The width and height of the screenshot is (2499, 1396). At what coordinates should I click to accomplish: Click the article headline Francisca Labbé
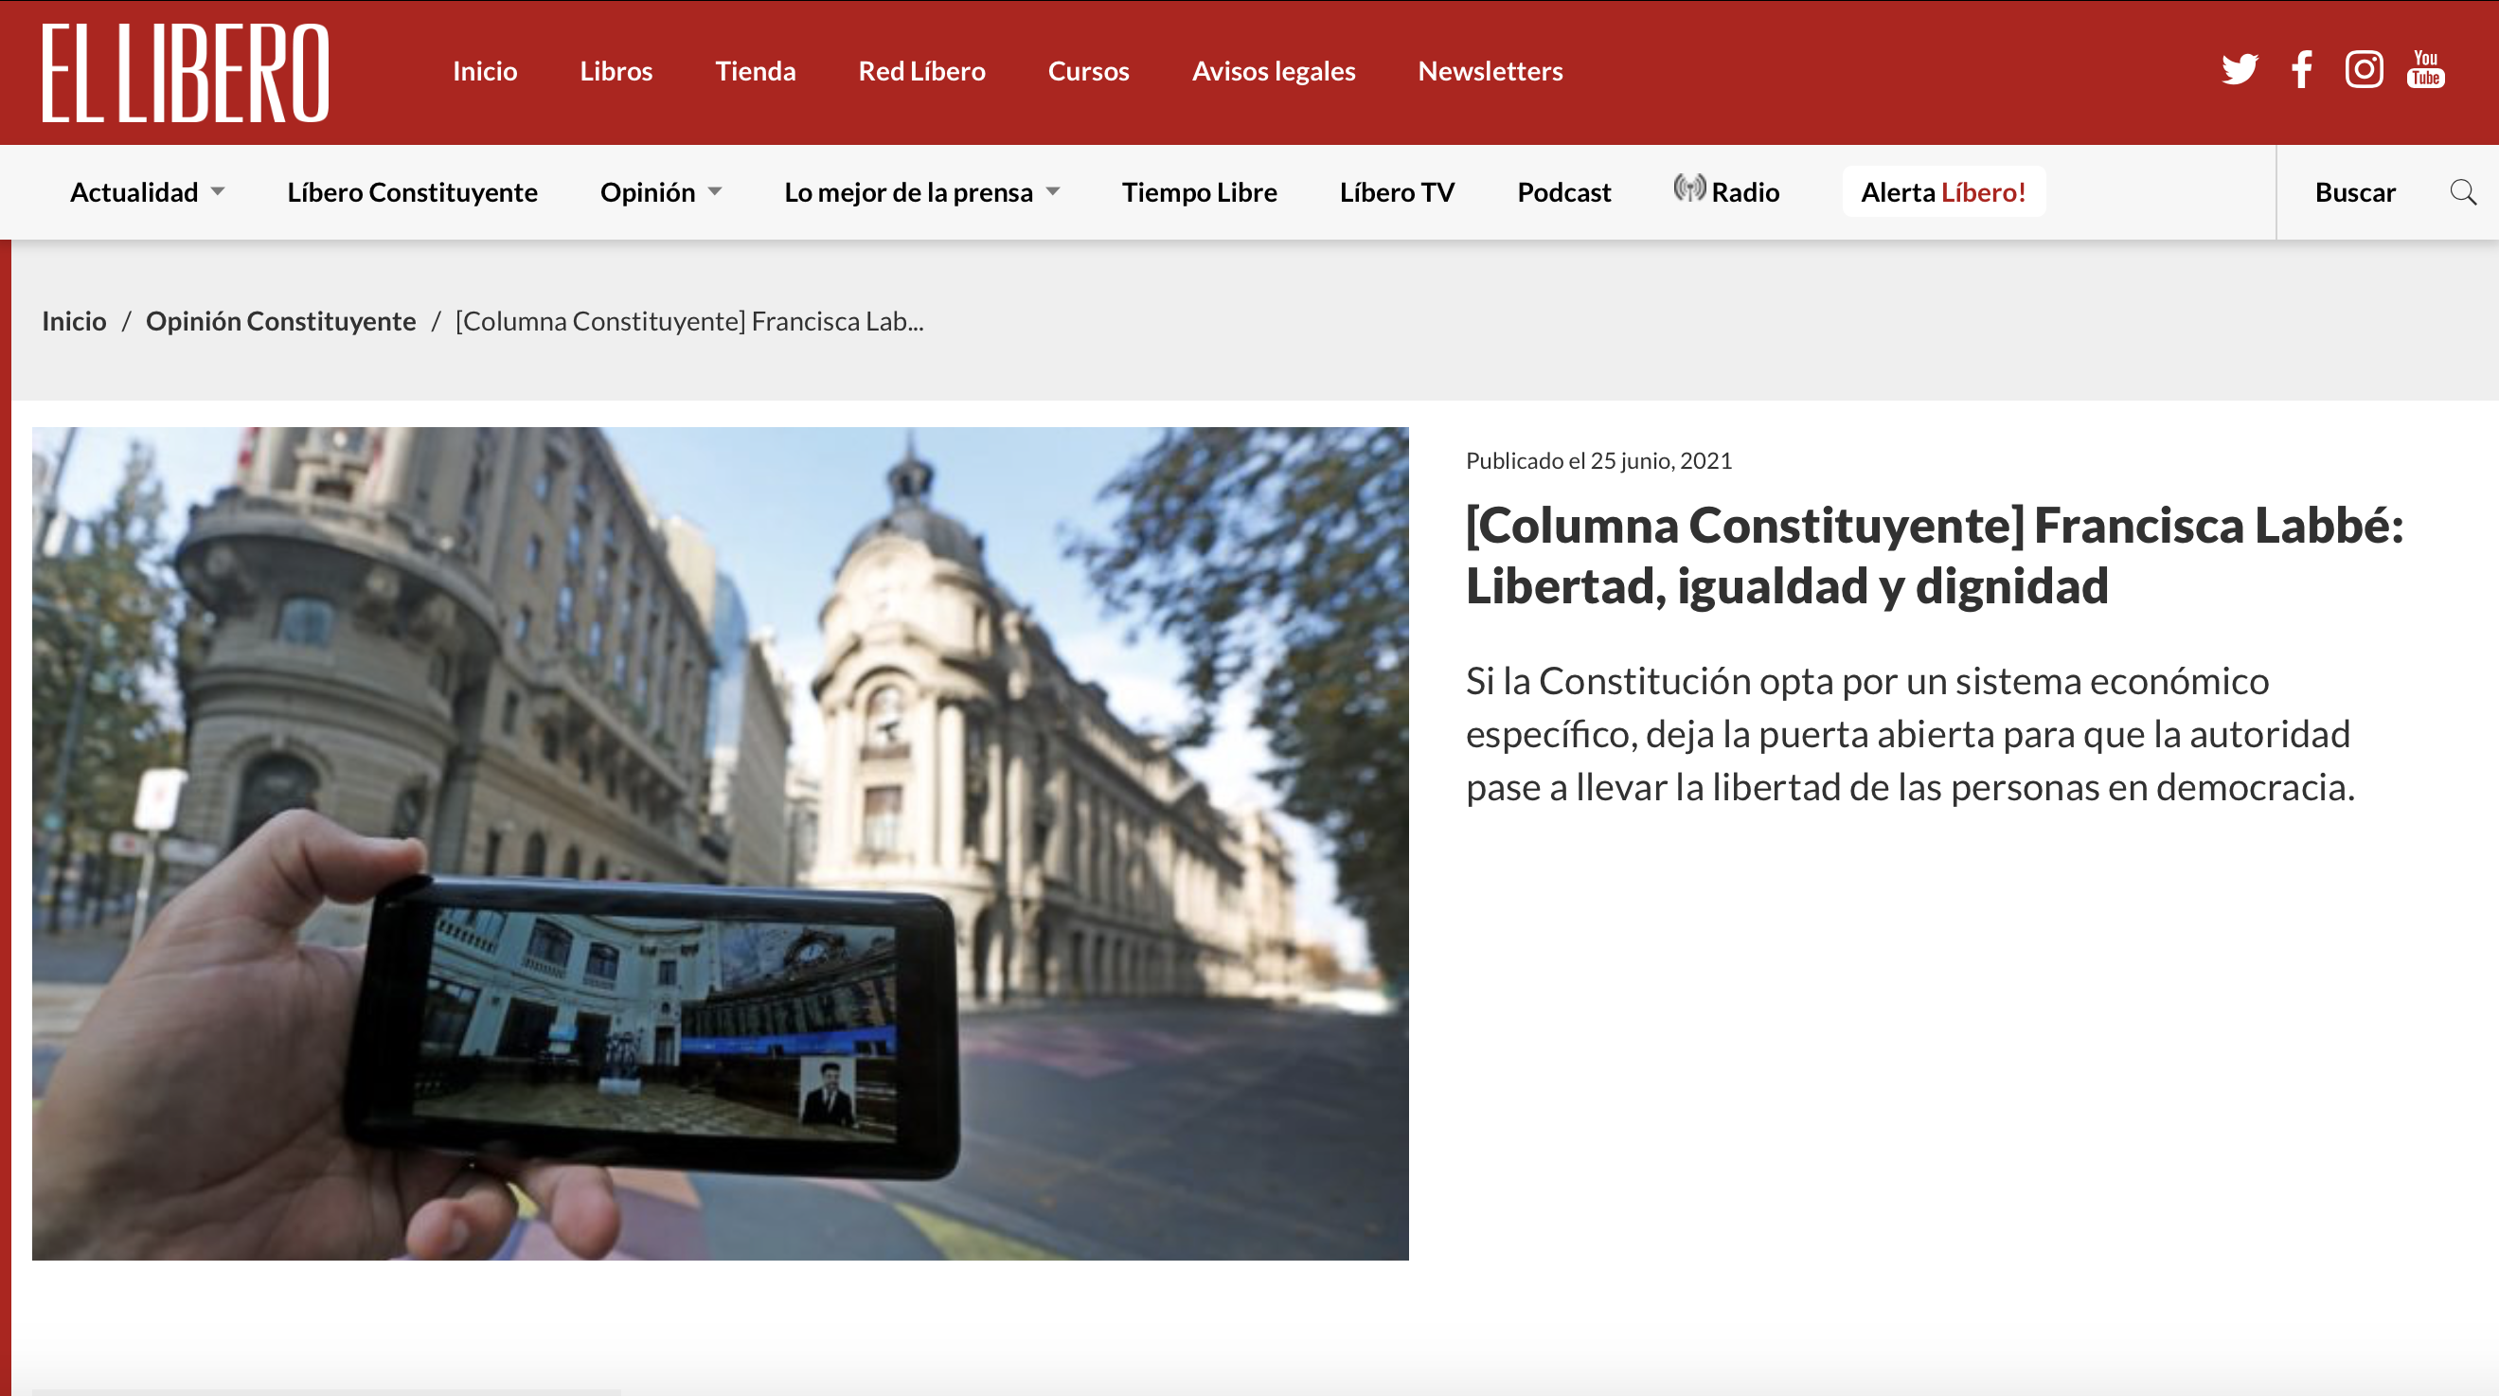[x=1935, y=555]
